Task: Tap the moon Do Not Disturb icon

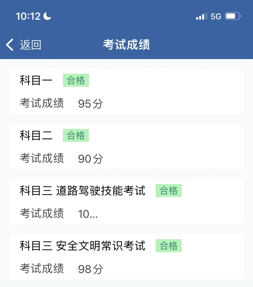Action: pyautogui.click(x=47, y=16)
